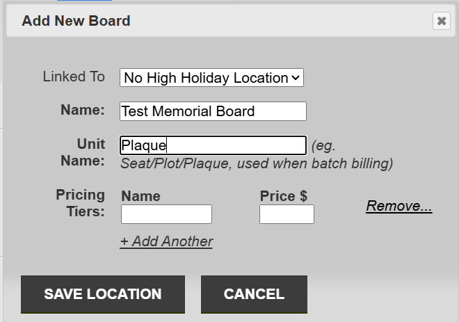Remove the pricing tier via Remove link

coord(399,206)
